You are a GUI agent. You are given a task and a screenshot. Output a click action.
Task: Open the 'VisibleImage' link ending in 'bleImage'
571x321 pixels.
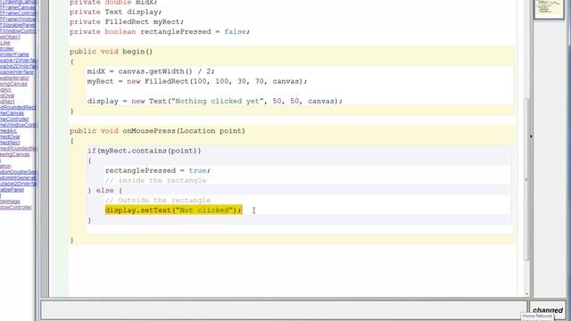click(10, 202)
